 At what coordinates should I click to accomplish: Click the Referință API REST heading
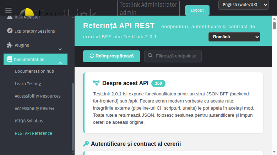pyautogui.click(x=119, y=26)
